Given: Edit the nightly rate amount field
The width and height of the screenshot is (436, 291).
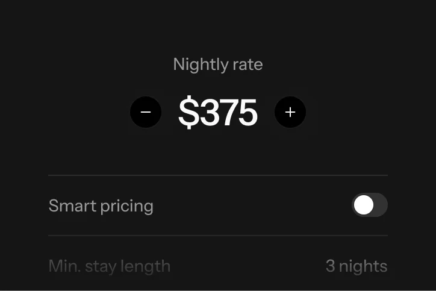Looking at the screenshot, I should [x=218, y=113].
